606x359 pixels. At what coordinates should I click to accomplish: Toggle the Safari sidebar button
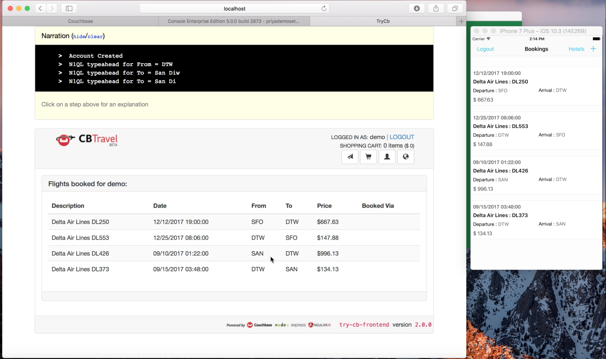click(x=69, y=9)
